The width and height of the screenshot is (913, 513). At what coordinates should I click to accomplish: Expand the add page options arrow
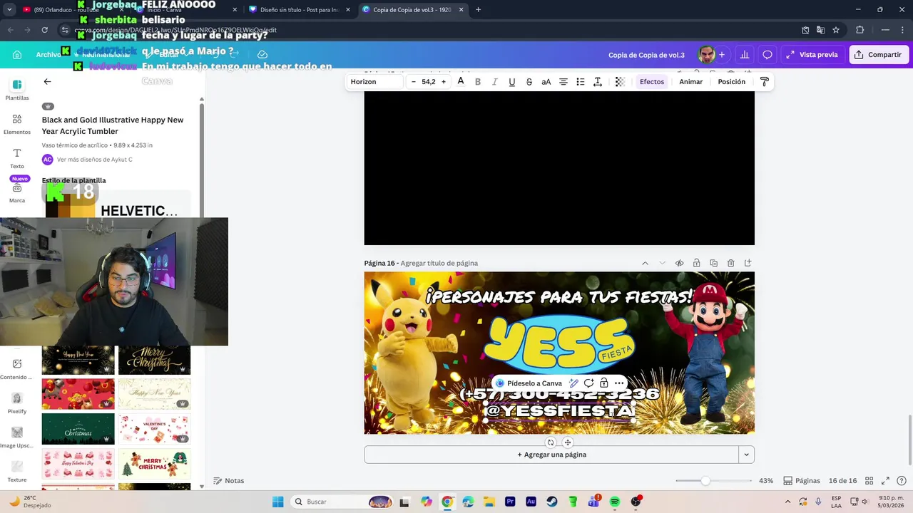(x=747, y=455)
